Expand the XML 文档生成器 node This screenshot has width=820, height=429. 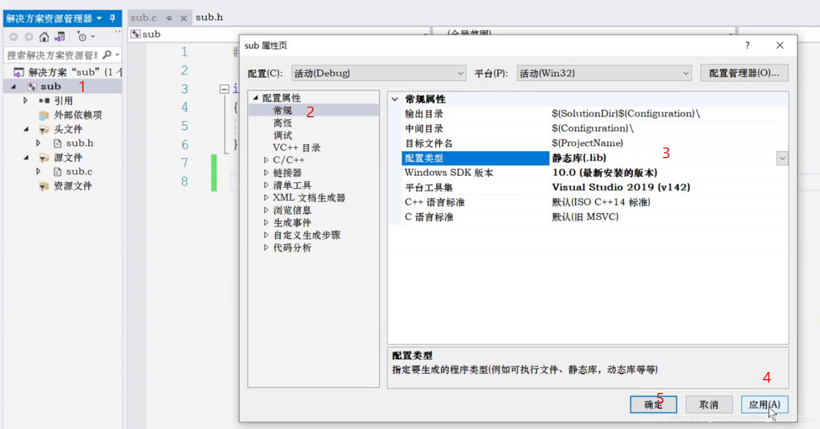(266, 197)
